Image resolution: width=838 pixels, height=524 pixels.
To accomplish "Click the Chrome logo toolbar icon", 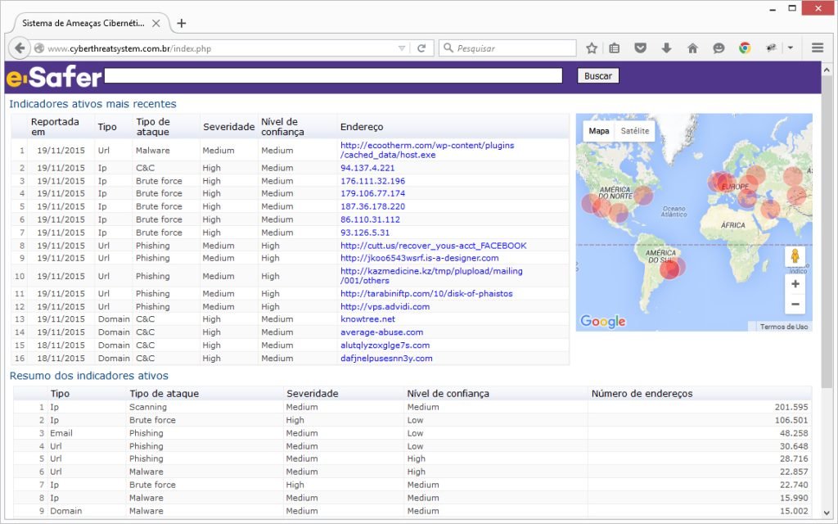I will (x=745, y=48).
